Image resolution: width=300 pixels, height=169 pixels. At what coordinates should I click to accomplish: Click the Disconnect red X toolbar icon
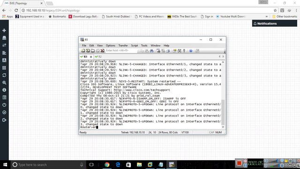click(x=102, y=51)
